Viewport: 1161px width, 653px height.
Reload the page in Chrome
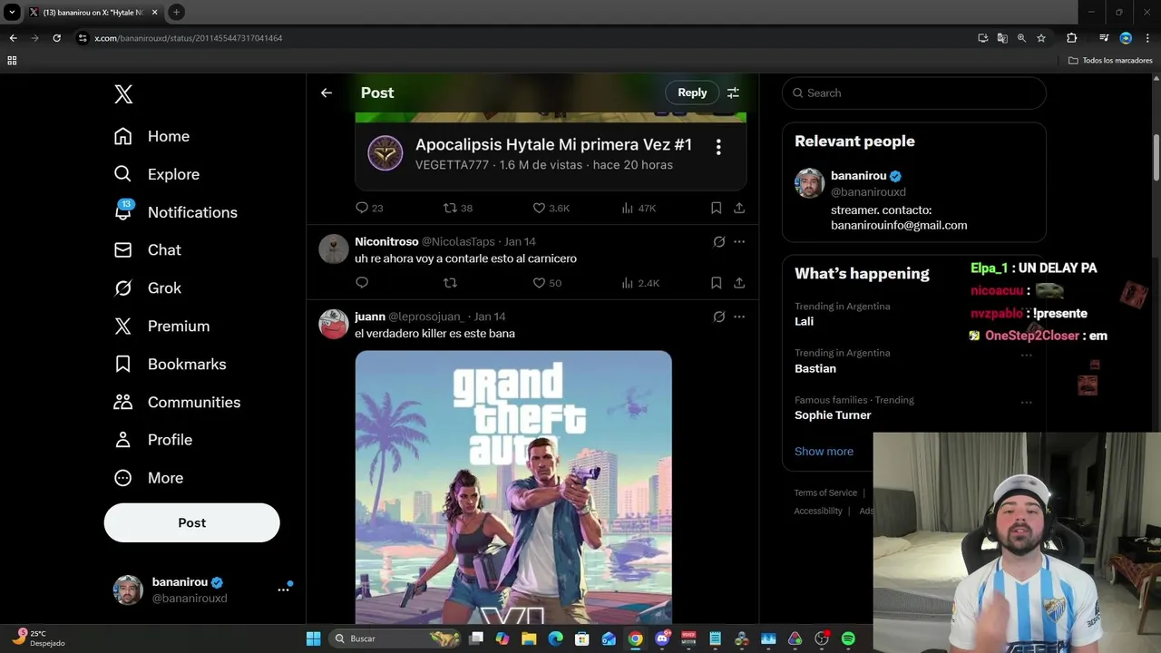click(56, 38)
